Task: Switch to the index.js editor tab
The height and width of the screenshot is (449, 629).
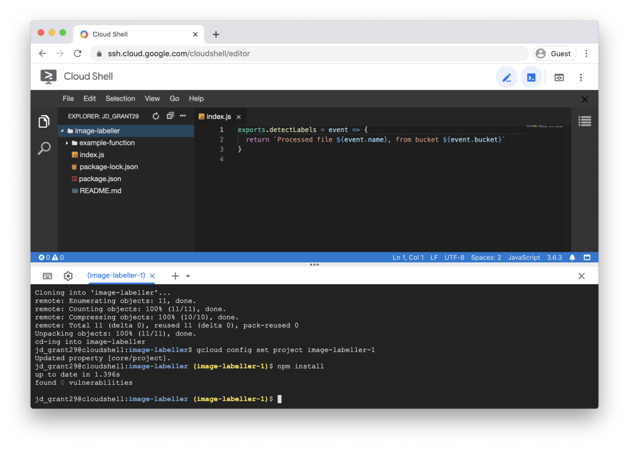Action: click(x=218, y=116)
